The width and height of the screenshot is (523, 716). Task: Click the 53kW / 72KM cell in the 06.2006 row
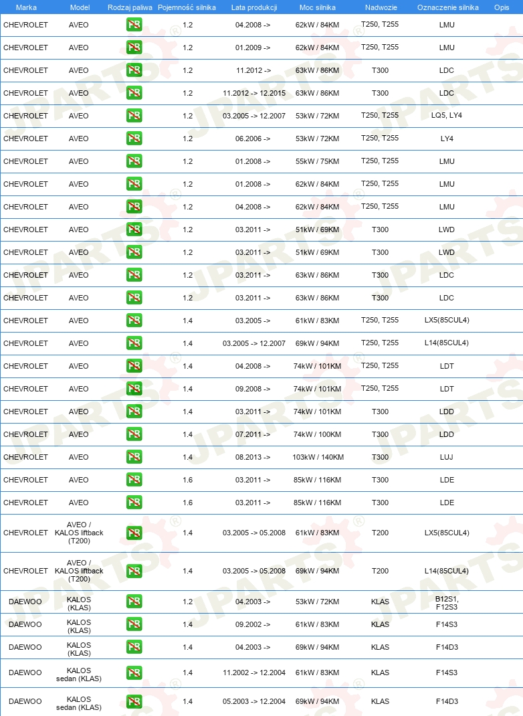pos(317,139)
